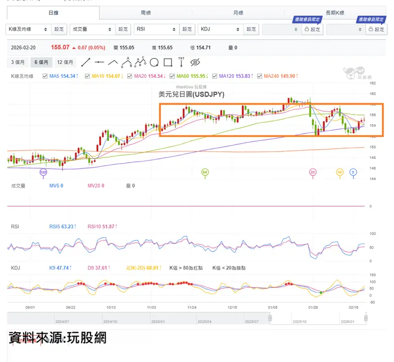Toggle the hide drawings eye icon

[195, 62]
